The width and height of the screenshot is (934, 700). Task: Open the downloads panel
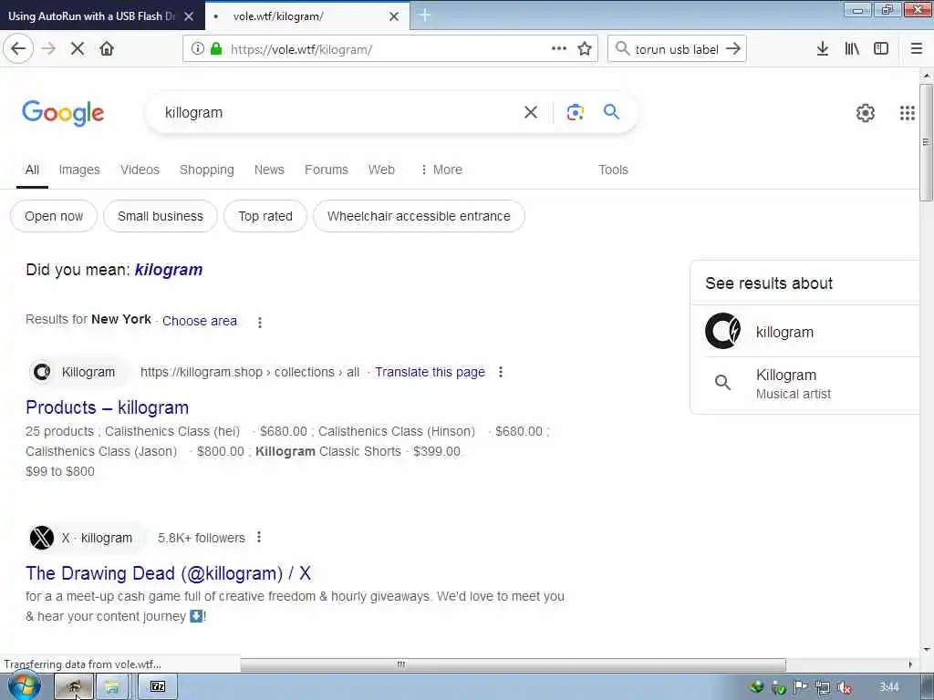click(x=823, y=49)
